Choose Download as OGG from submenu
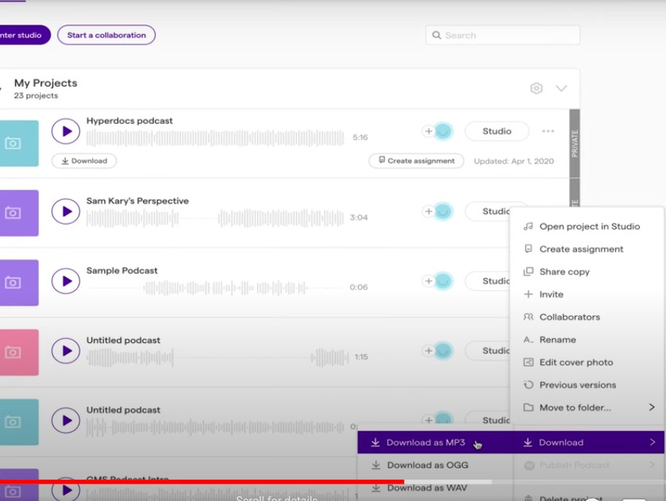 click(x=427, y=465)
